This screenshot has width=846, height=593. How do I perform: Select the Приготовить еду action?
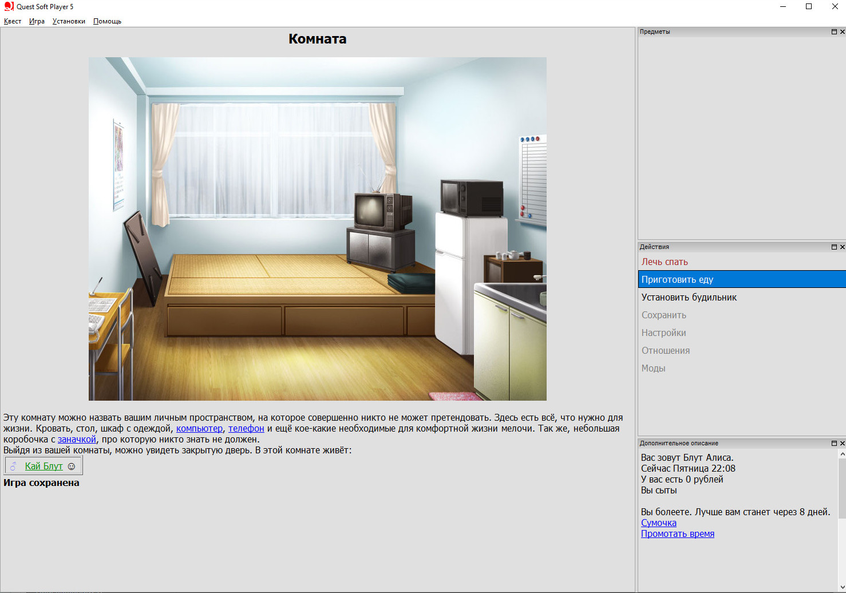(x=742, y=279)
